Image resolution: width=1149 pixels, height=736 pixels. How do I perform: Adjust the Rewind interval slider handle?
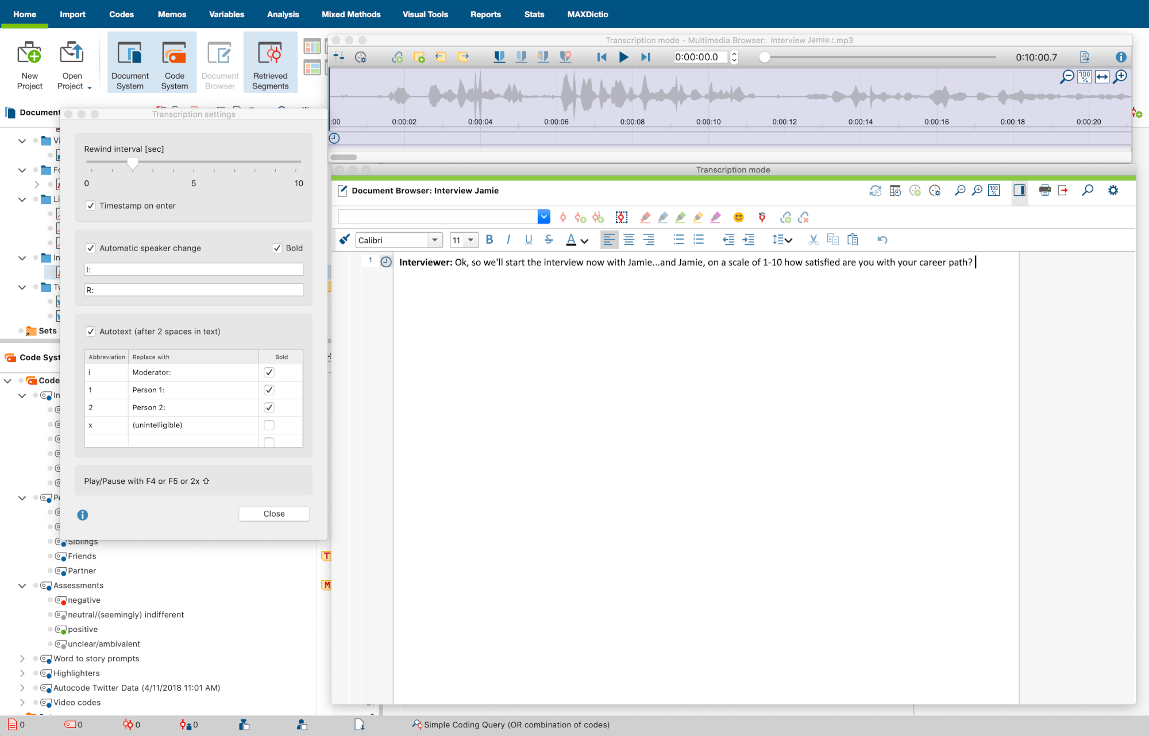point(133,164)
